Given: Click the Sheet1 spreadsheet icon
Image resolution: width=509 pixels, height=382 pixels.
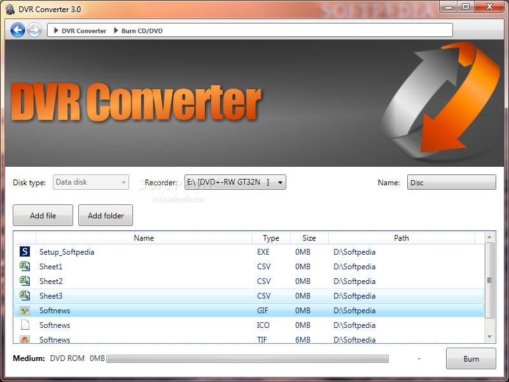Looking at the screenshot, I should click(x=25, y=266).
